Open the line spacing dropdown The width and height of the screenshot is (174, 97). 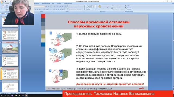pyautogui.click(x=65, y=6)
